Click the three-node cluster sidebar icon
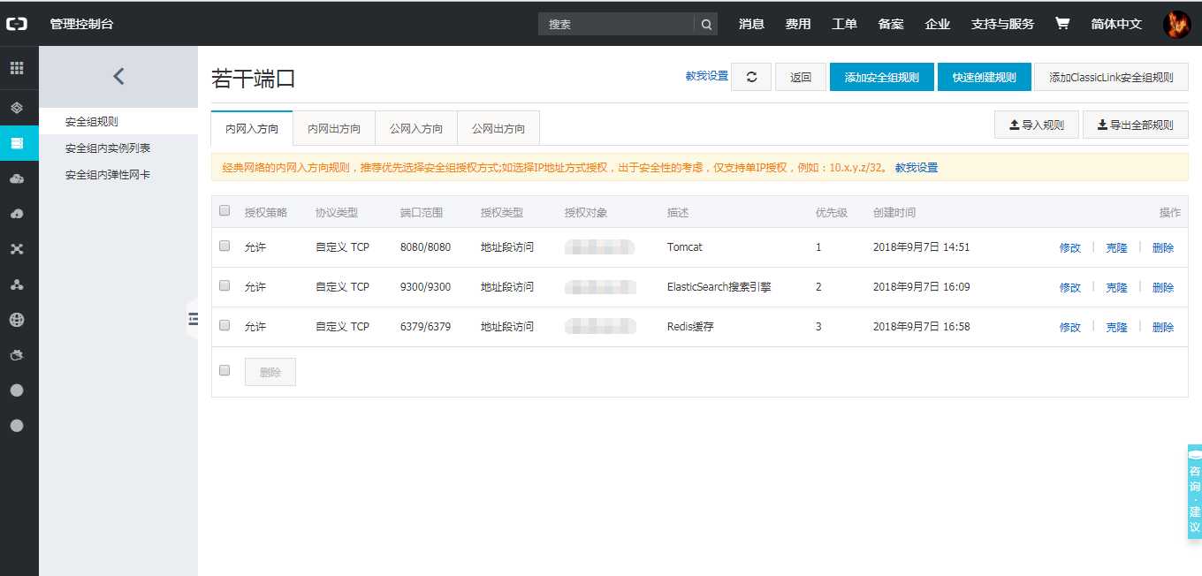This screenshot has height=576, width=1202. click(x=17, y=284)
